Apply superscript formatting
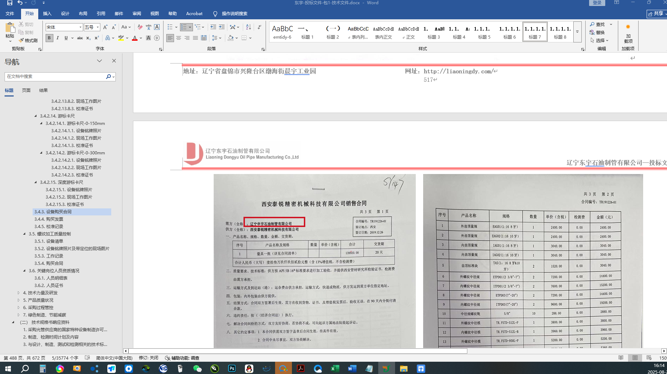667x374 pixels. 97,38
